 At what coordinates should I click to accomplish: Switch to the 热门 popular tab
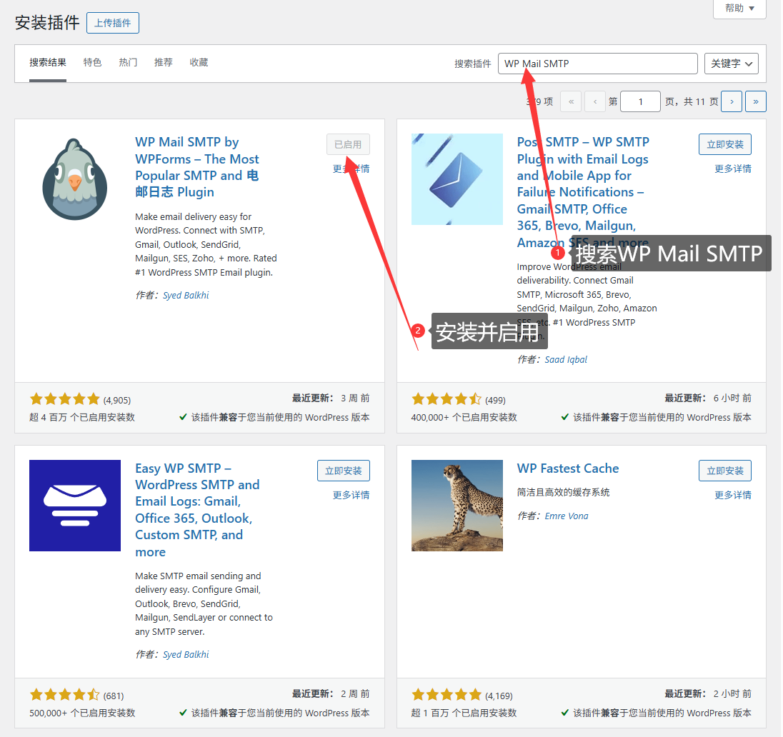coord(128,62)
